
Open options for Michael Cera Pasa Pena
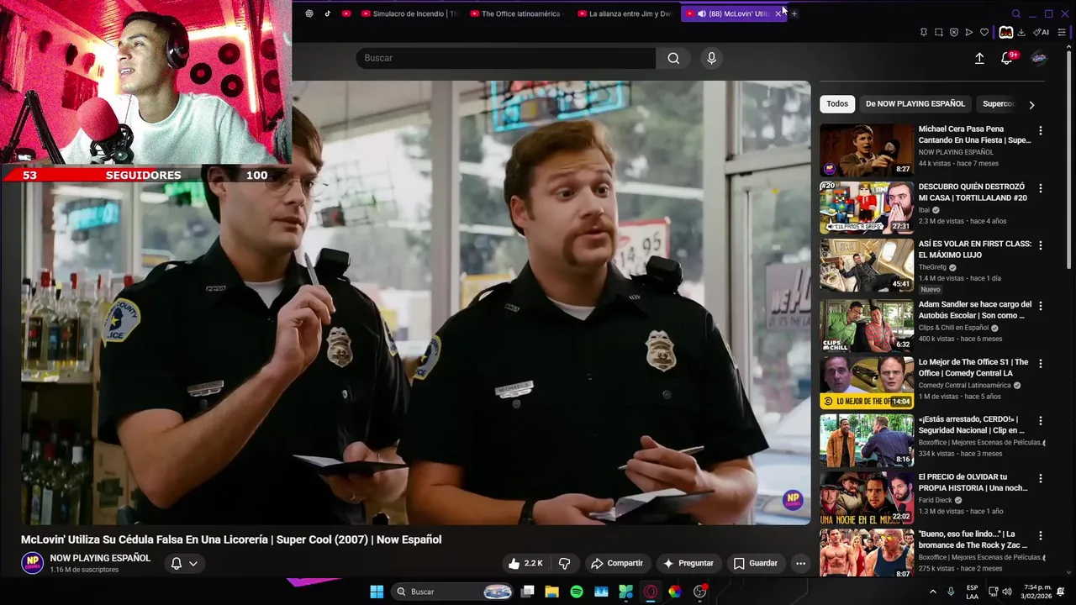pos(1041,131)
